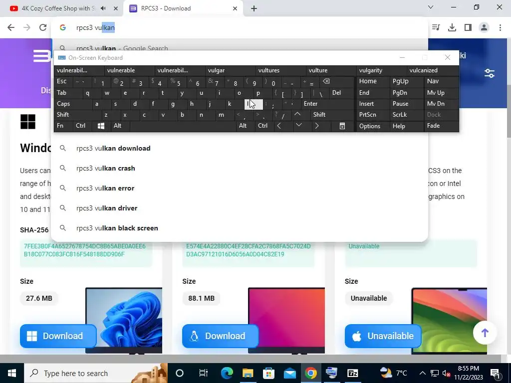Toggle the ScrLk key on On-Screen Keyboard
The height and width of the screenshot is (383, 511).
point(407,115)
